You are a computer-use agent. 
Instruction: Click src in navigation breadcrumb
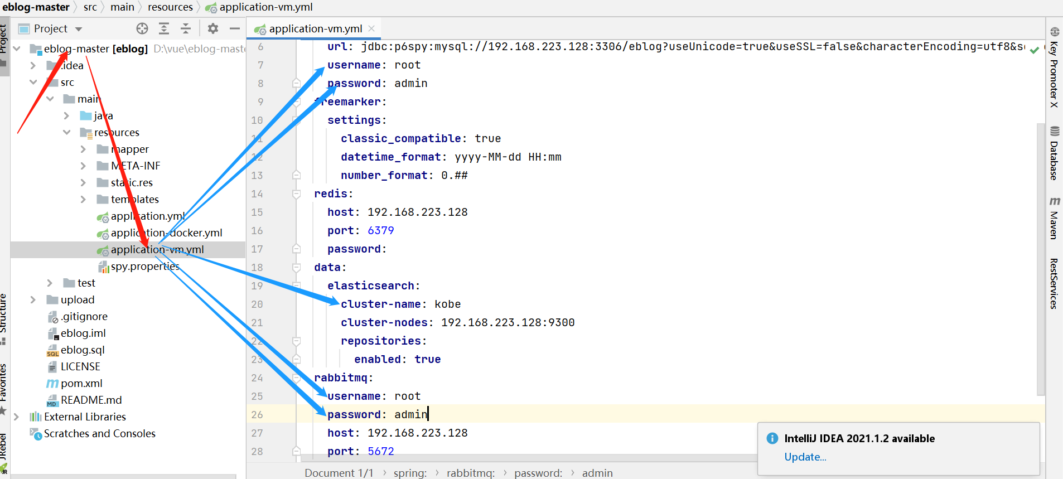pyautogui.click(x=90, y=7)
